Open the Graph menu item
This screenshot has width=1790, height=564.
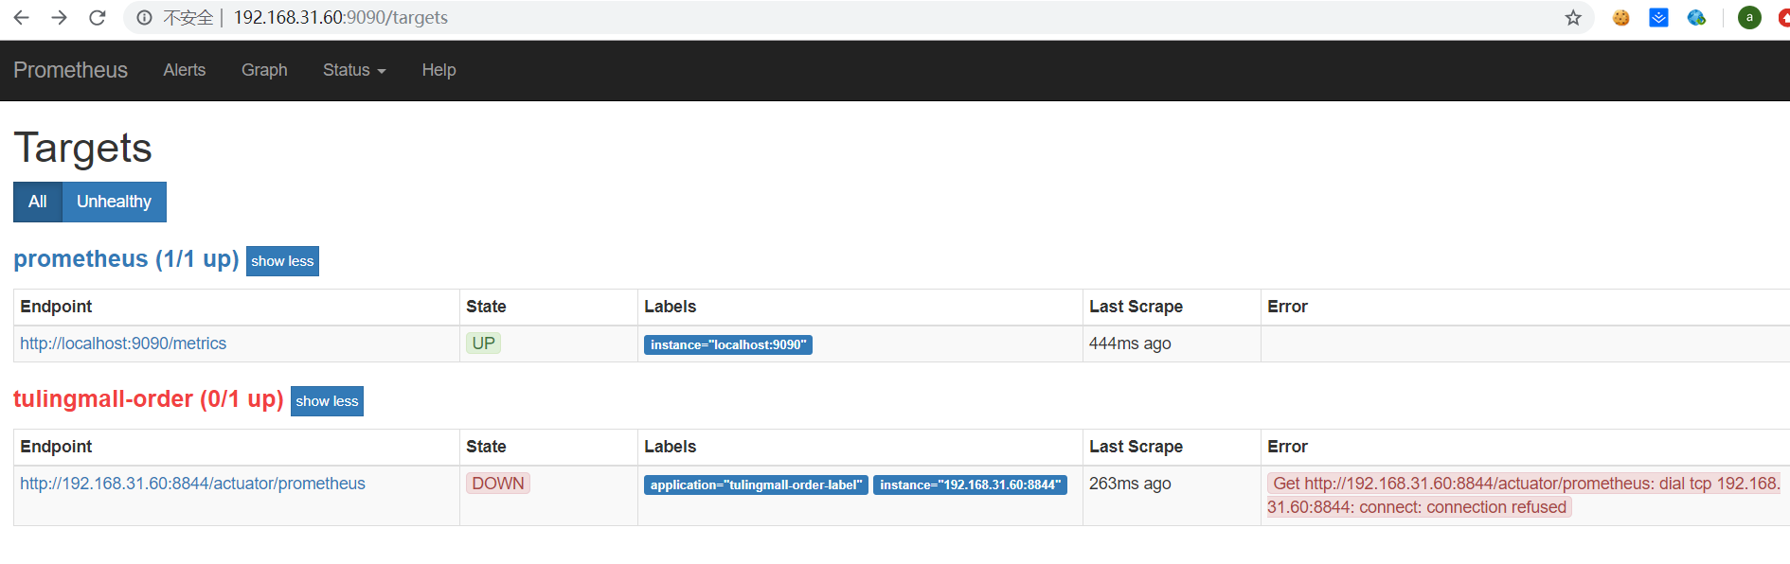(264, 70)
